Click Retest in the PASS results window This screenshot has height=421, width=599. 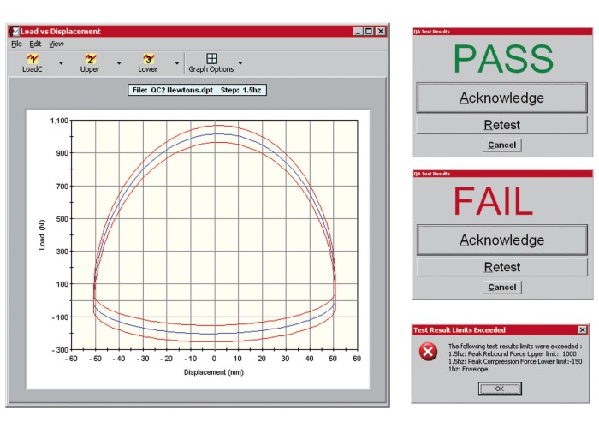click(x=501, y=125)
